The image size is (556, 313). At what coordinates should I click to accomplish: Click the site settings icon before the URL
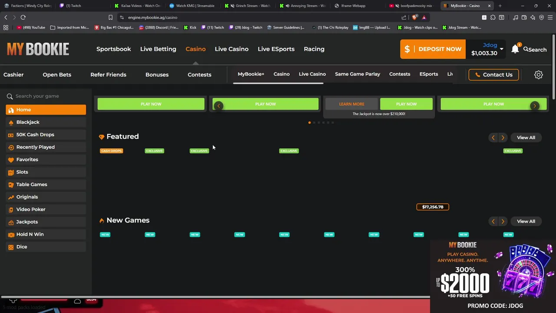coord(122,17)
